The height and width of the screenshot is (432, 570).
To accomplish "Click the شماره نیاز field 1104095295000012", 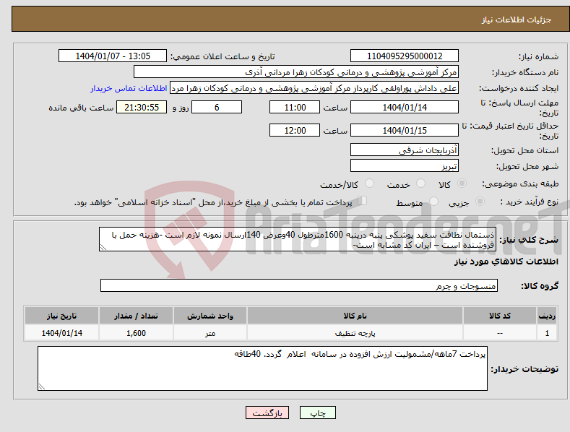I will (x=405, y=56).
